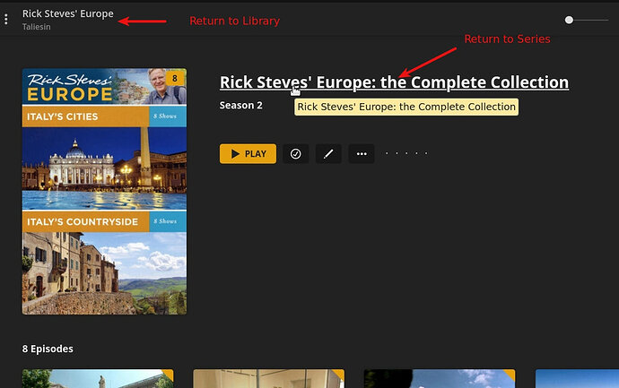Adjust the thumbnail size slider handle
Image resolution: width=619 pixels, height=388 pixels.
click(x=569, y=20)
